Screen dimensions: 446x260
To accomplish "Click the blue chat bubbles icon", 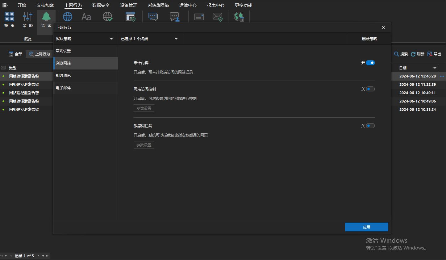I will click(153, 17).
